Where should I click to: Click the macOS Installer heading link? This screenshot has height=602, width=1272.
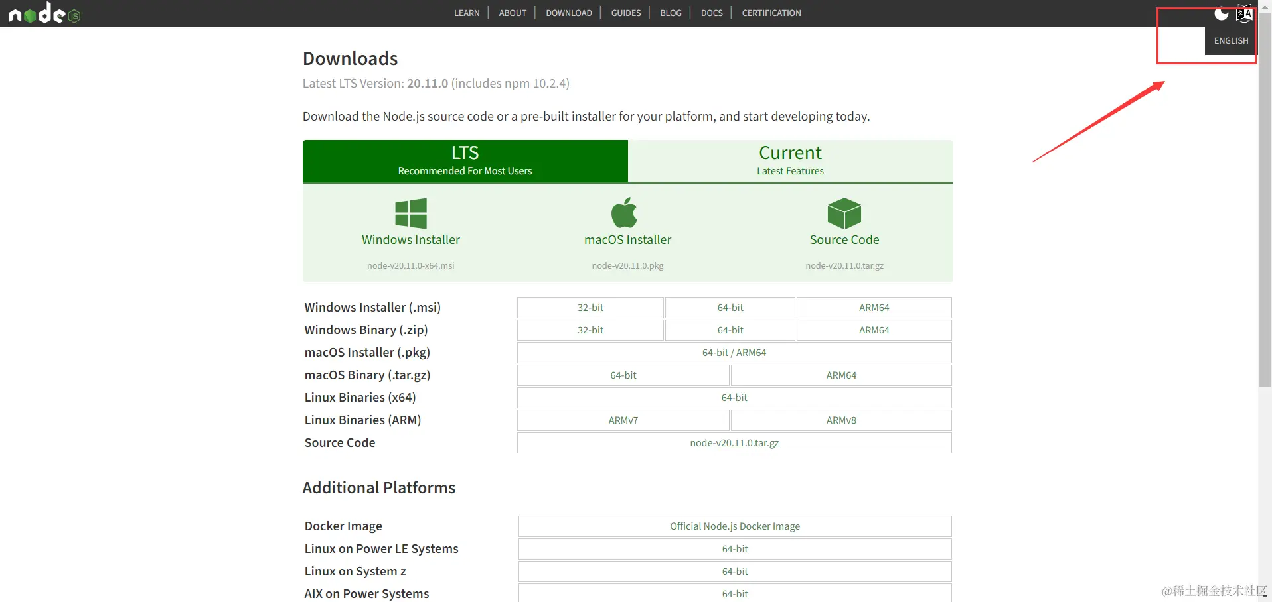628,240
